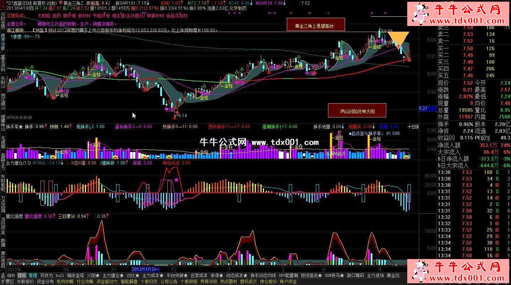Select the 主力建仓★ template
Image resolution: width=511 pixels, height=285 pixels.
113,275
